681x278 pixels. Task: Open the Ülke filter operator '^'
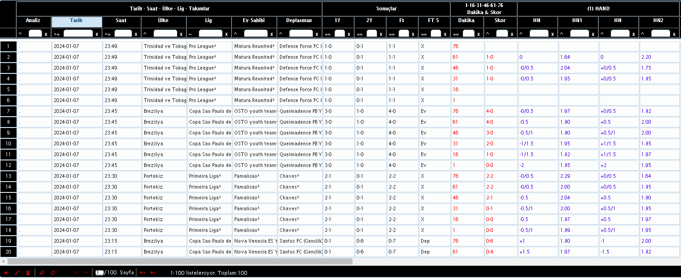(145, 34)
